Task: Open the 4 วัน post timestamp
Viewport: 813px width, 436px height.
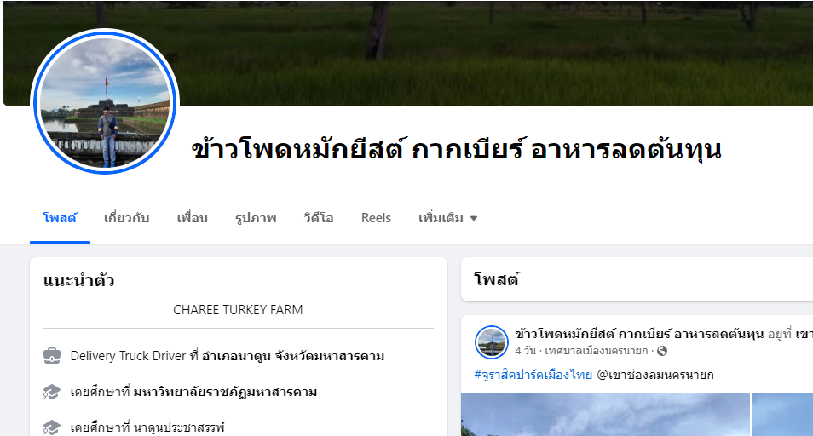Action: pos(525,351)
